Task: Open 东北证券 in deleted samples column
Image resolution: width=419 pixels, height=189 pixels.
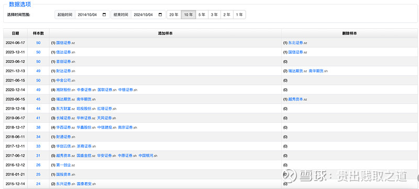Action: 295,43
